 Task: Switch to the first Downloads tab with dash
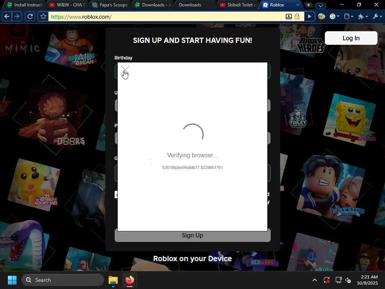(153, 5)
